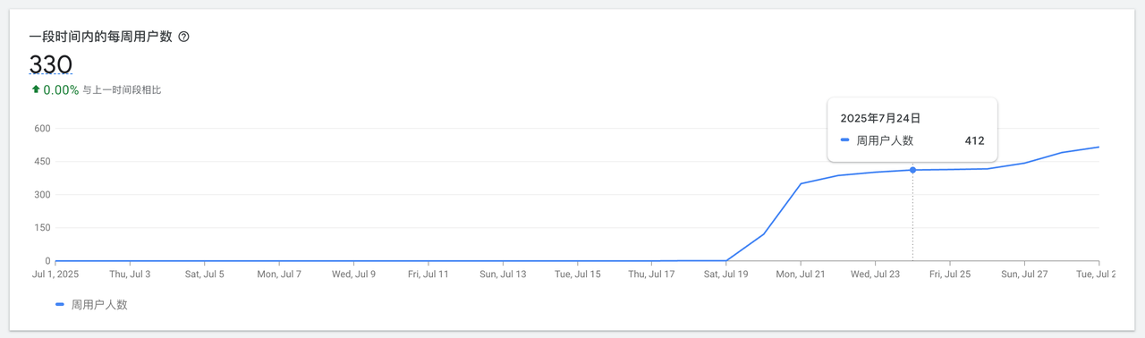Select Fri, Jul 25 axis label

click(x=950, y=274)
